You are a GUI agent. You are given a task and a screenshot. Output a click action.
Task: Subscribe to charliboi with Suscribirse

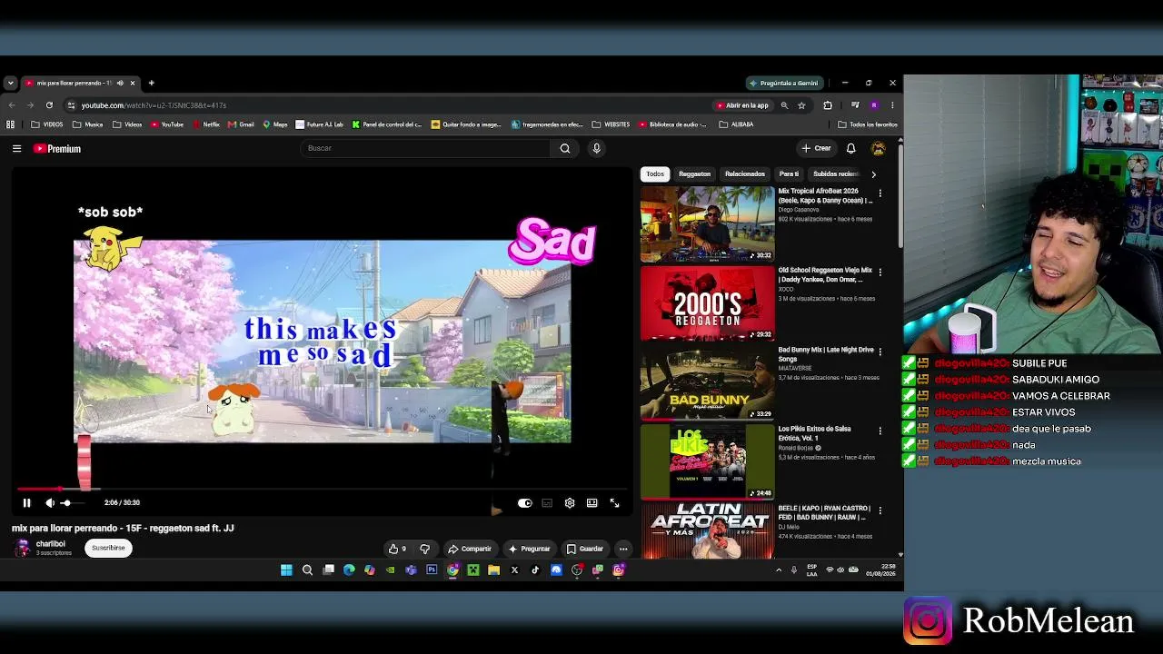click(108, 548)
